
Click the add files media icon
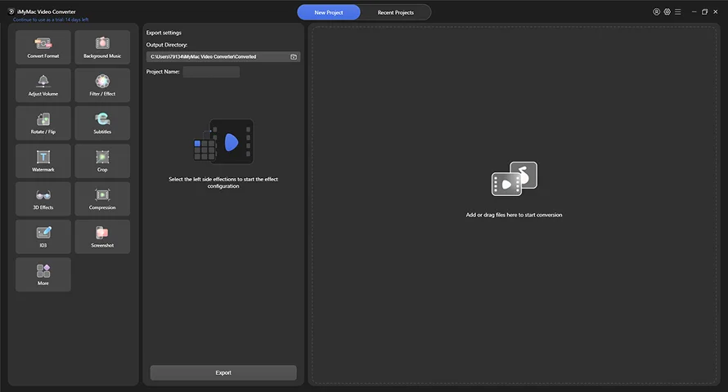coord(515,179)
